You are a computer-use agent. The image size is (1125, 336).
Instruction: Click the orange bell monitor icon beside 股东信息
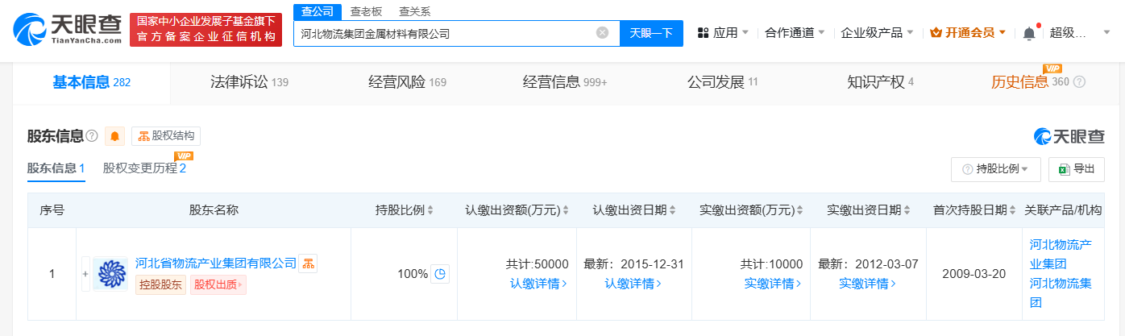point(114,136)
